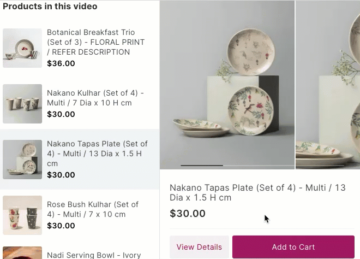Click the Nakano Tapas Plate heading above the price
Image resolution: width=360 pixels, height=259 pixels.
pyautogui.click(x=257, y=192)
